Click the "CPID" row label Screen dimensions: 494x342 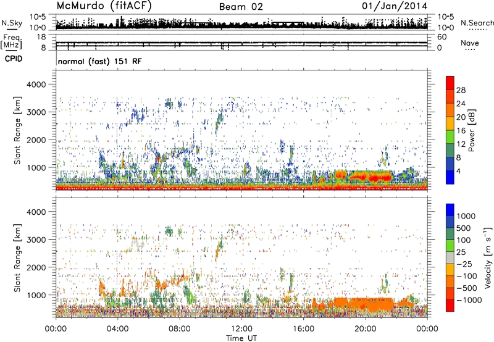coord(14,59)
